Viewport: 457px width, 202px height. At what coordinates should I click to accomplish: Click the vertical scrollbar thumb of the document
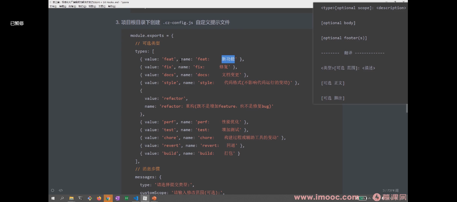coord(407,108)
